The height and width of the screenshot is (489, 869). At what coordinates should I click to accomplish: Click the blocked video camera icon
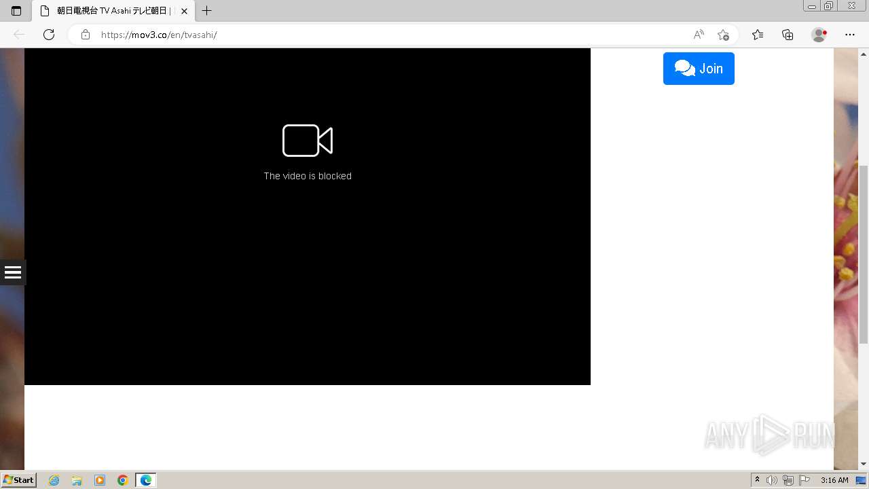tap(308, 141)
